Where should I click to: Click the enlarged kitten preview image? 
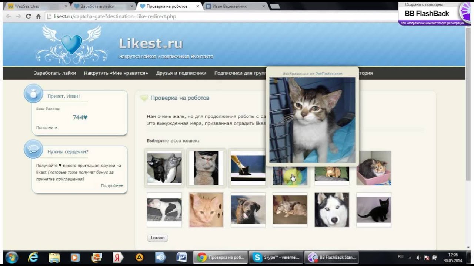312,120
